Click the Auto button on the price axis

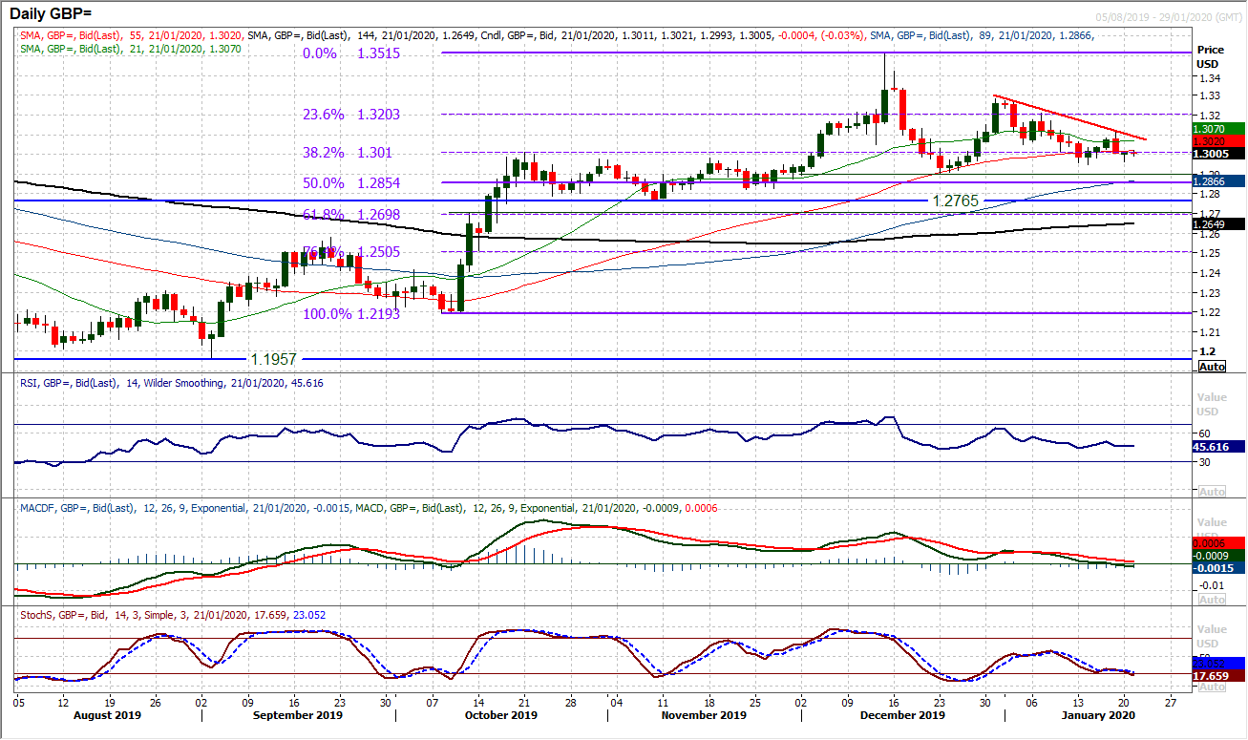1211,366
